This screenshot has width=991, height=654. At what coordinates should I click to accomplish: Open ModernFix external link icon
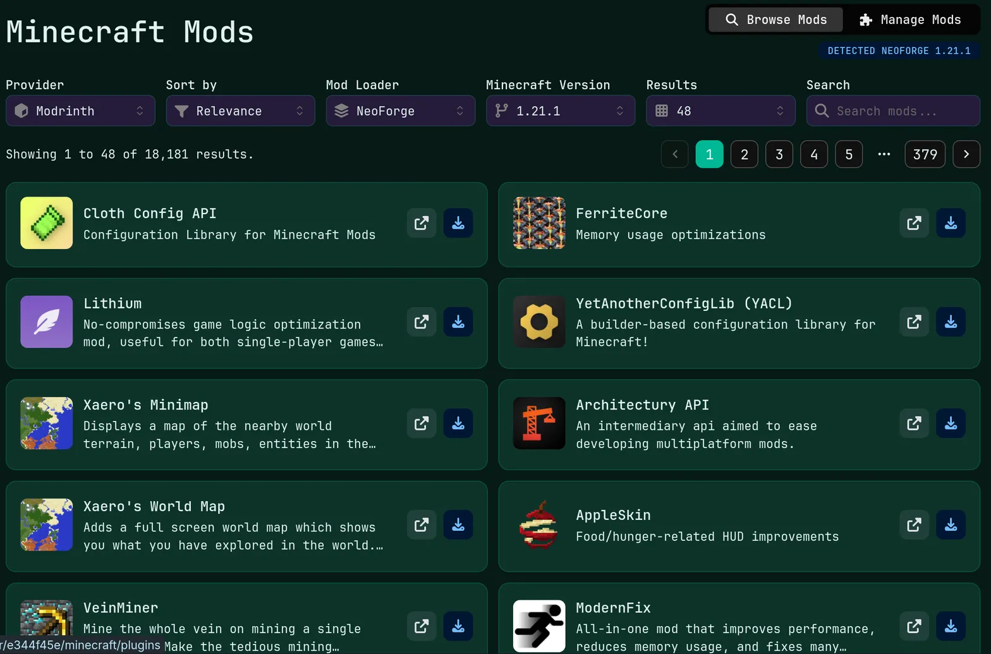tap(914, 626)
